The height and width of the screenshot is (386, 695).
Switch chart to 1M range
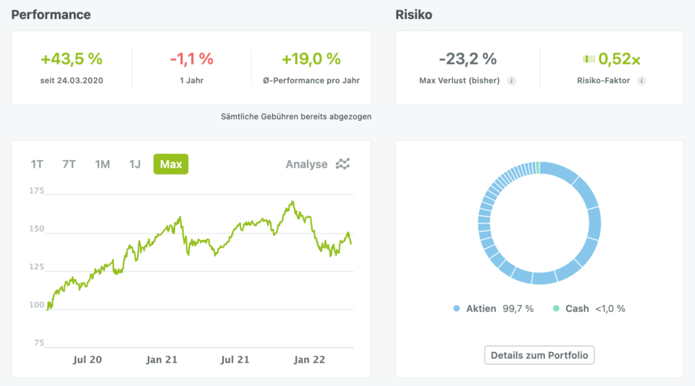point(102,164)
